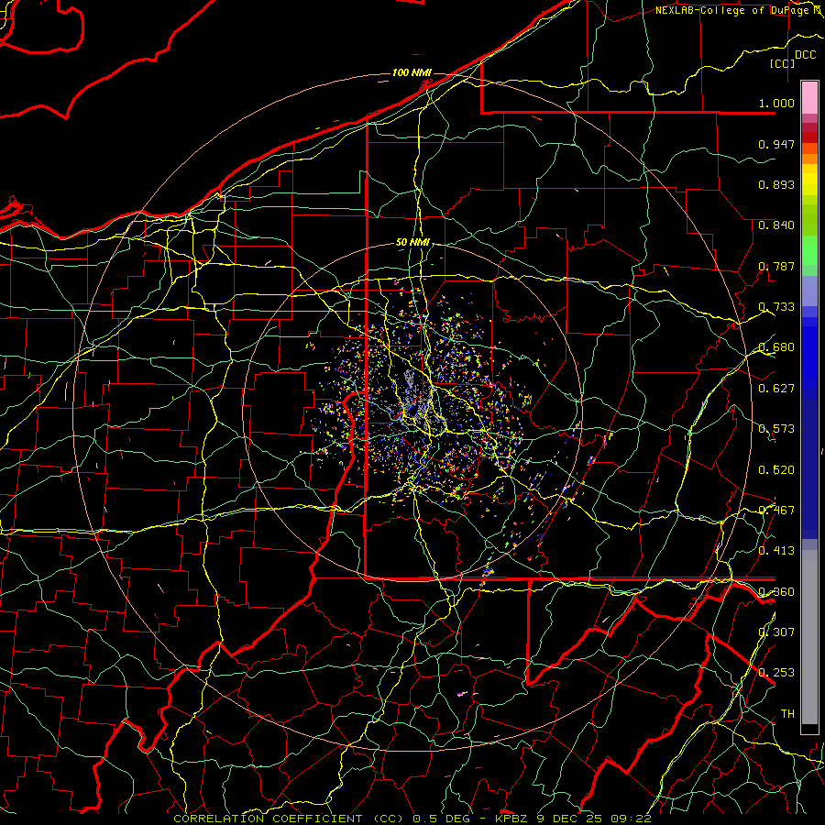Click the gray clutter cluster at radar center
This screenshot has width=825, height=825.
point(414,401)
